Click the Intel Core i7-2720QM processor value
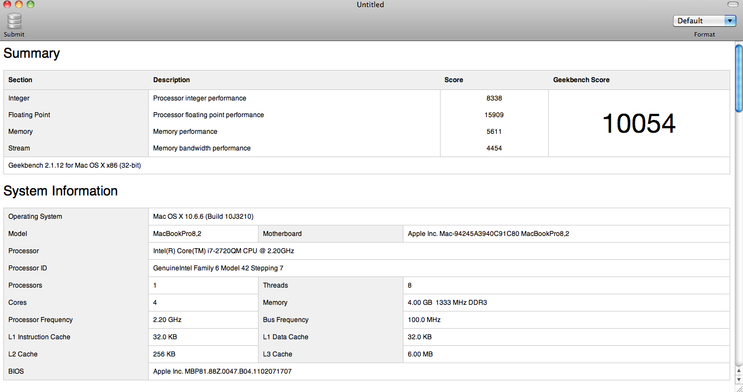This screenshot has width=743, height=392. click(224, 251)
